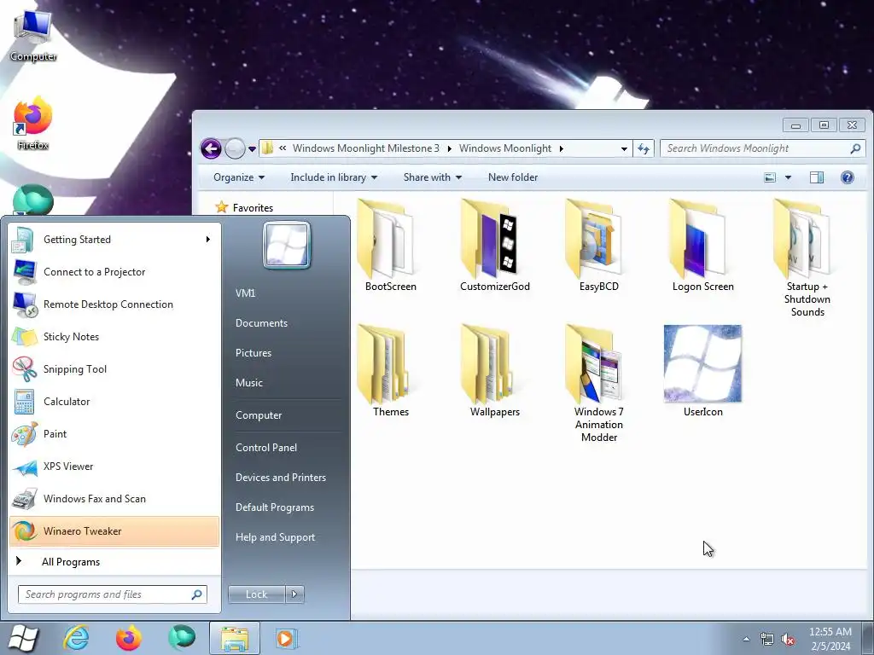Open Windows Media Player taskbar icon

point(287,638)
